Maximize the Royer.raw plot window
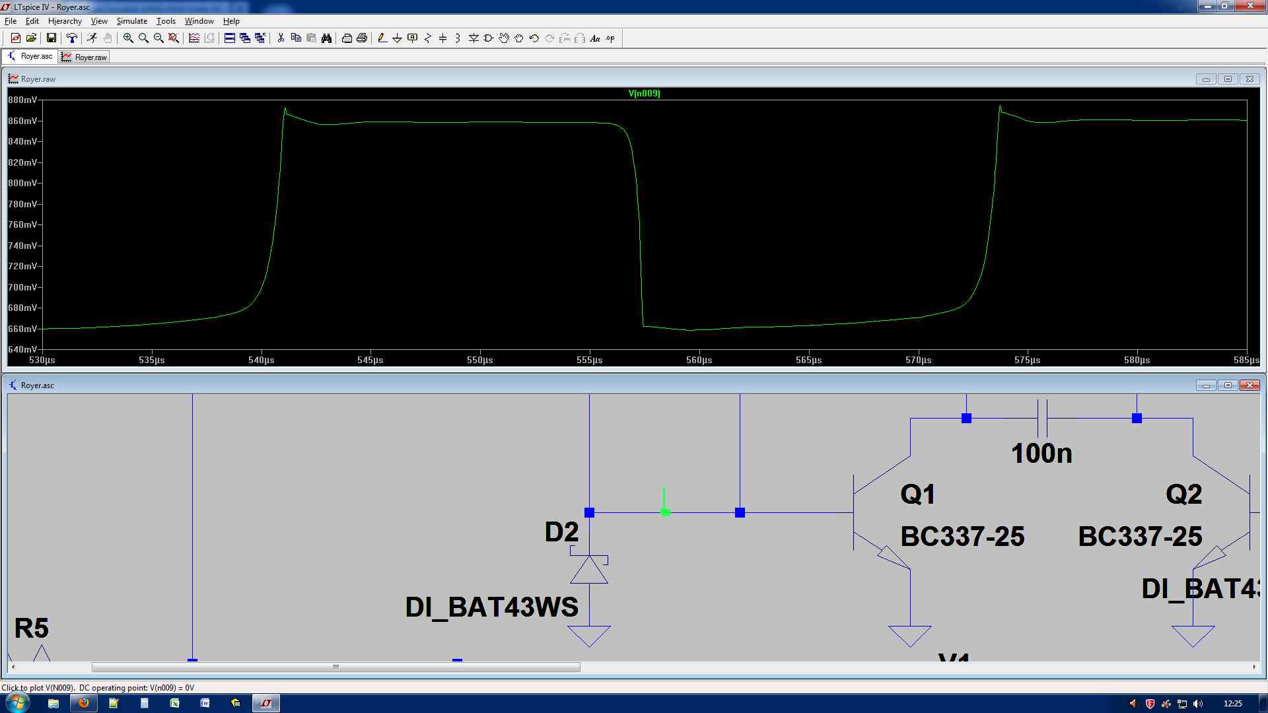This screenshot has width=1268, height=713. coord(1228,79)
